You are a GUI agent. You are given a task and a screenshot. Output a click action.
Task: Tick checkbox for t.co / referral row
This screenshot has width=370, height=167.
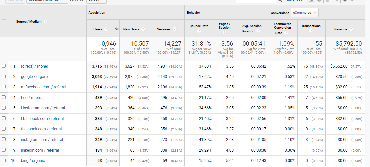[4, 97]
